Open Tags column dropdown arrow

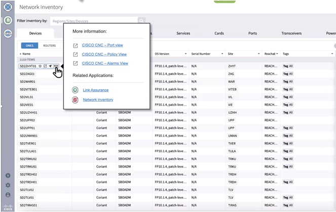(332, 54)
